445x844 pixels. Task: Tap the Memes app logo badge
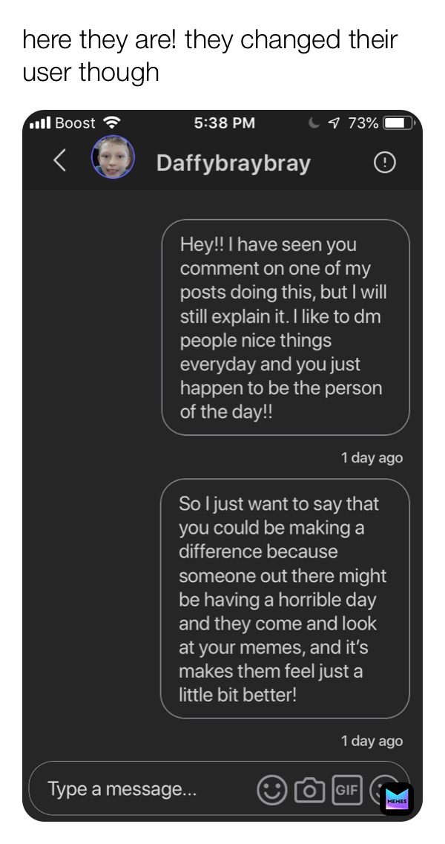point(397,800)
